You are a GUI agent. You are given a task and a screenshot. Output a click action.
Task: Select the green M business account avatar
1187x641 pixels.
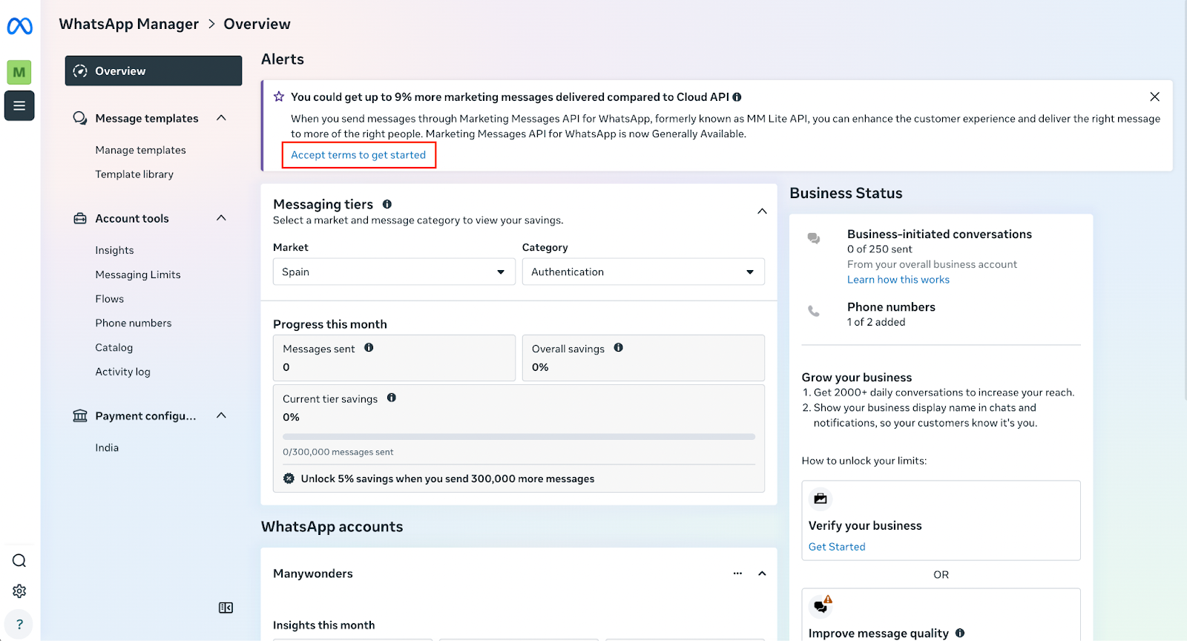click(19, 72)
